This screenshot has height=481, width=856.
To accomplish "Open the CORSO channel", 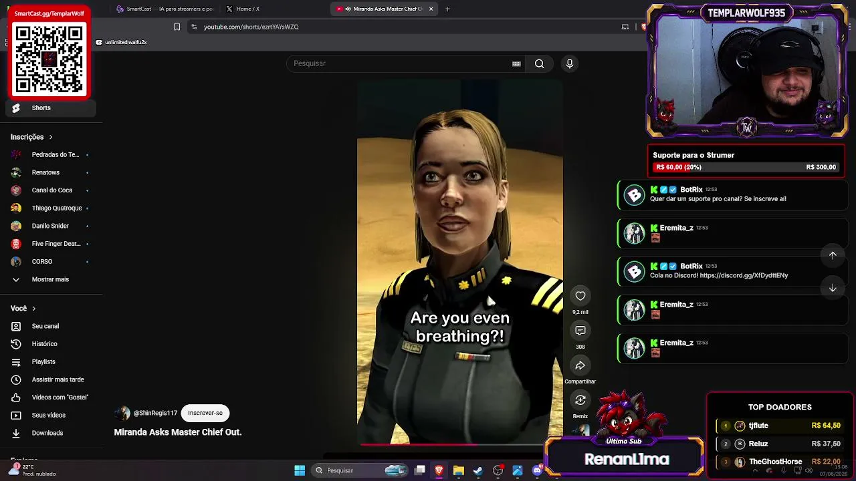I will 50,261.
